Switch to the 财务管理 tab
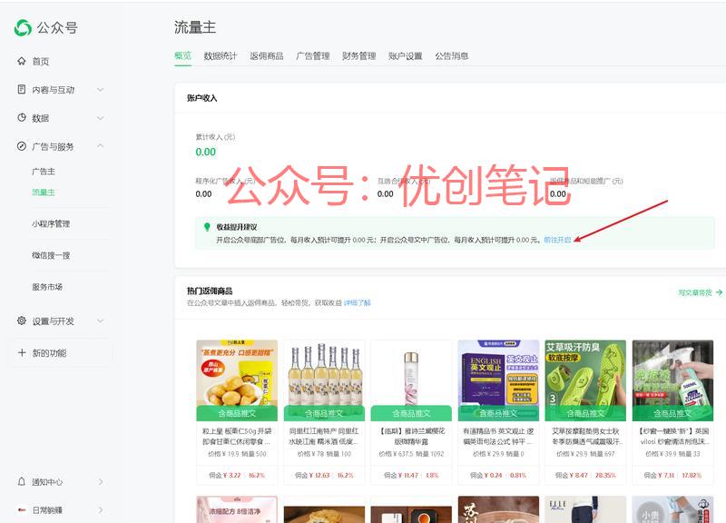The width and height of the screenshot is (726, 523). 358,56
